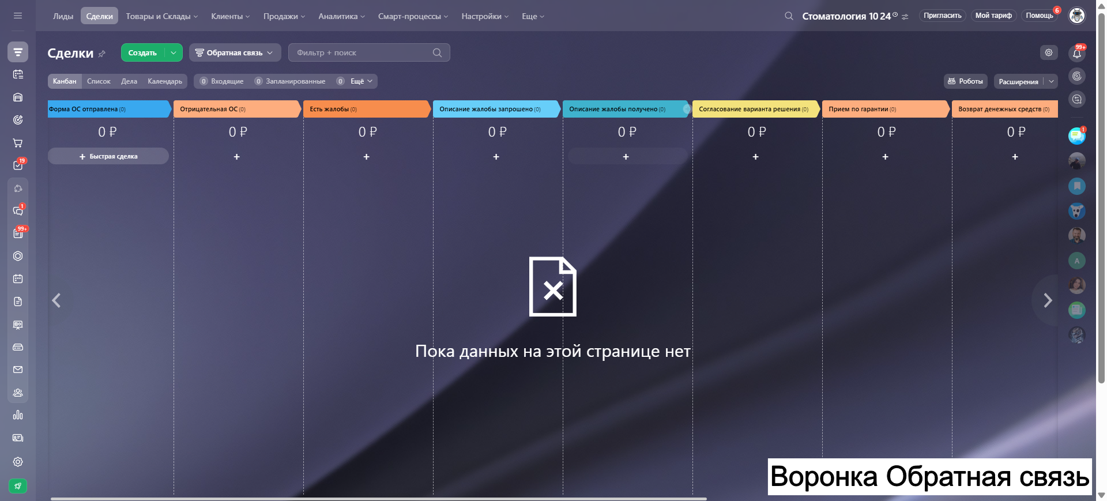
Task: Expand the Клиенты menu
Action: pos(231,16)
